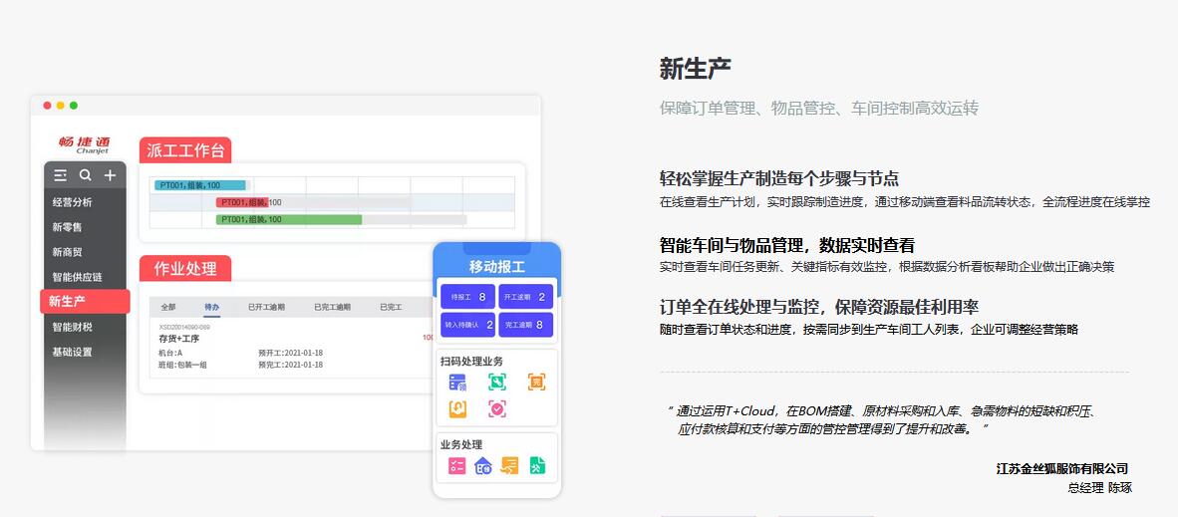Tap the orange 完 scan icon
This screenshot has height=517, width=1178.
536,383
